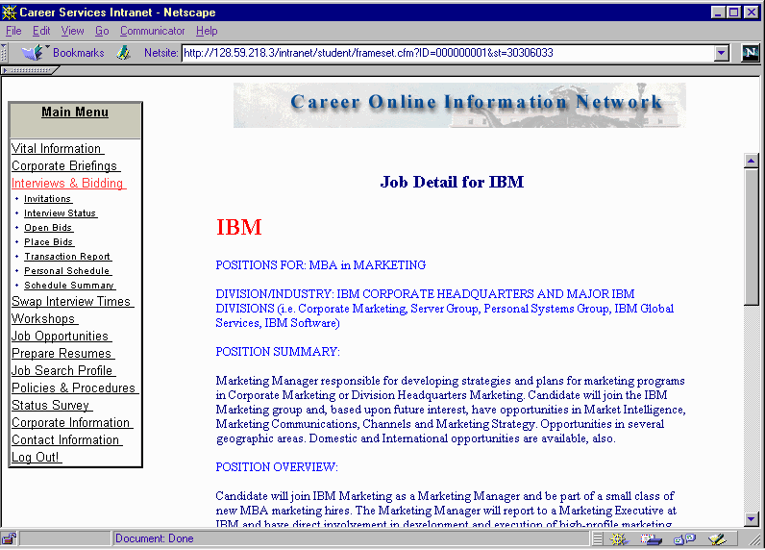Click the component bar grip handle
Image resolution: width=765 pixels, height=550 pixels.
(598, 538)
